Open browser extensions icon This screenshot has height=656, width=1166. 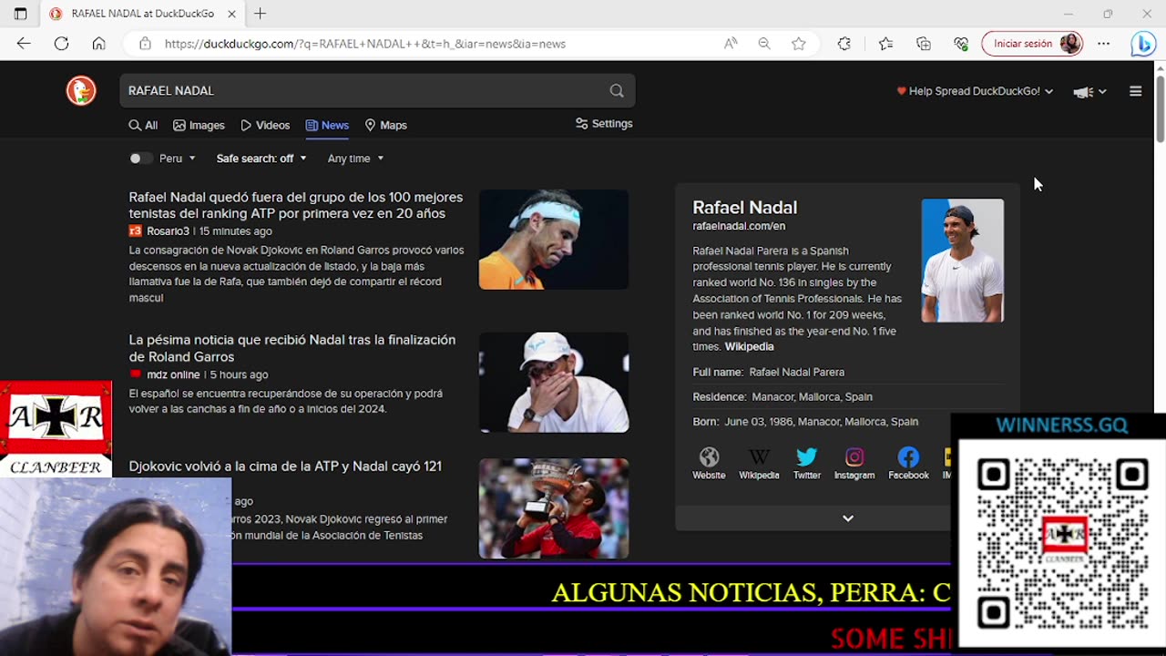click(844, 44)
